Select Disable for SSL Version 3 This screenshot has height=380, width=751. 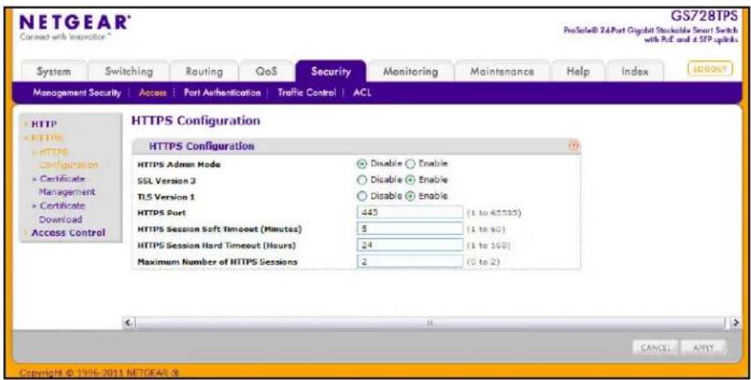362,180
